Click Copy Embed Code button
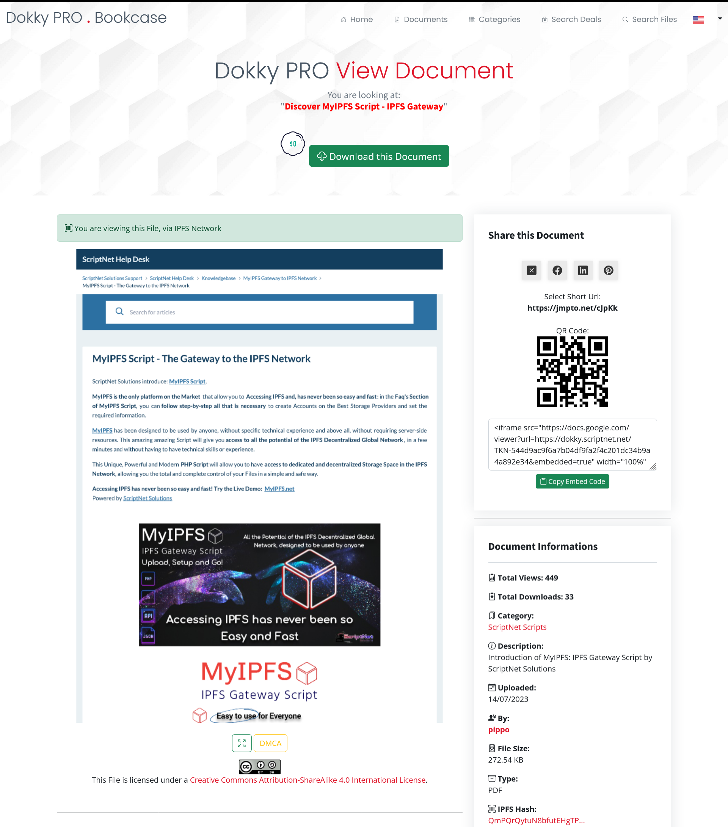Viewport: 728px width, 827px height. 573,481
